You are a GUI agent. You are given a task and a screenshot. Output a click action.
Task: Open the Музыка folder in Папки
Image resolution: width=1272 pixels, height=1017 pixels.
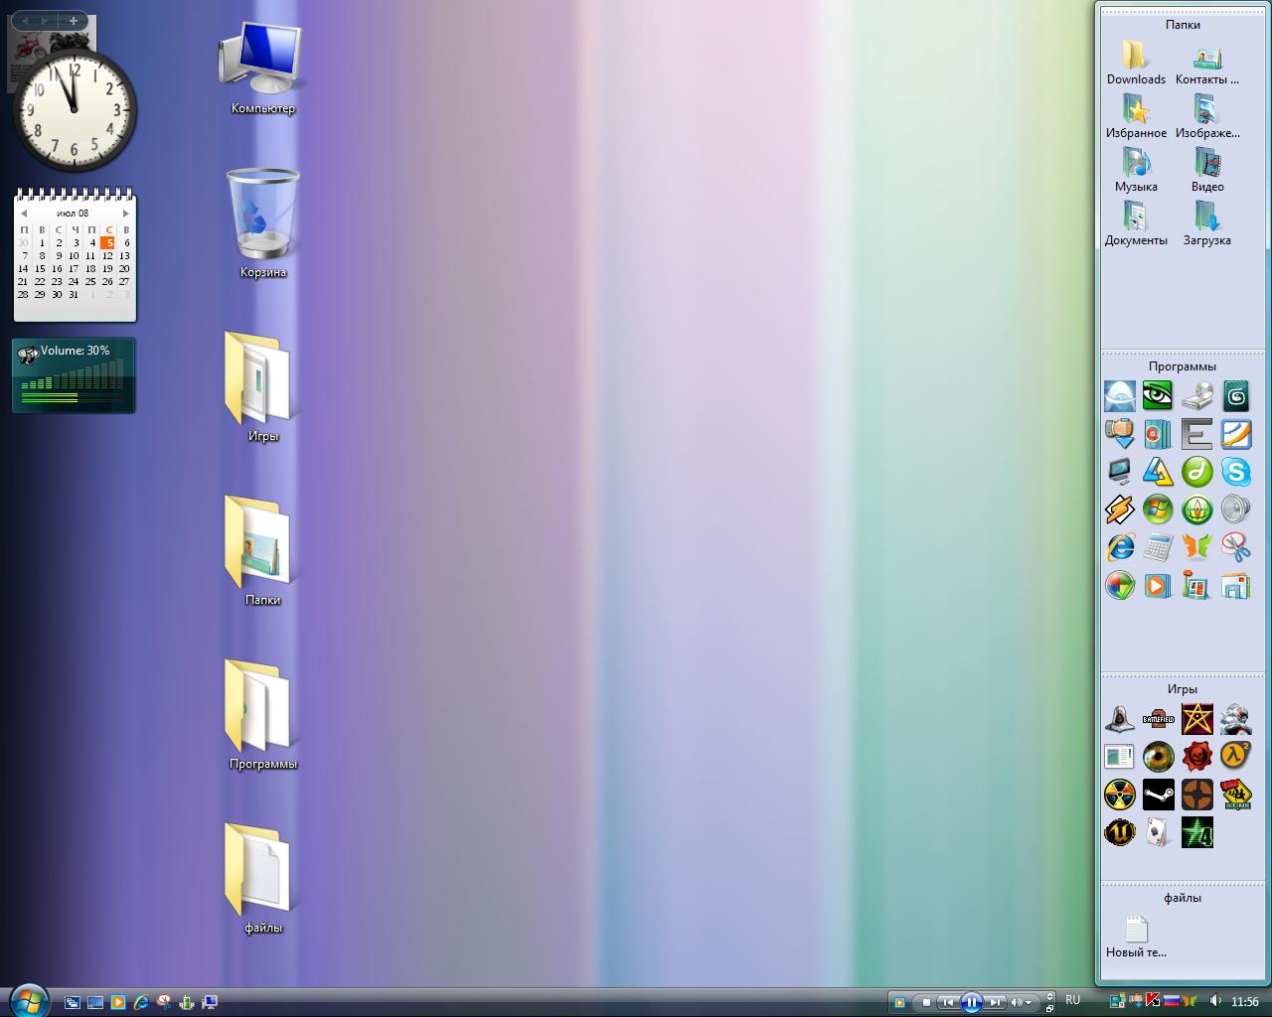pos(1136,169)
